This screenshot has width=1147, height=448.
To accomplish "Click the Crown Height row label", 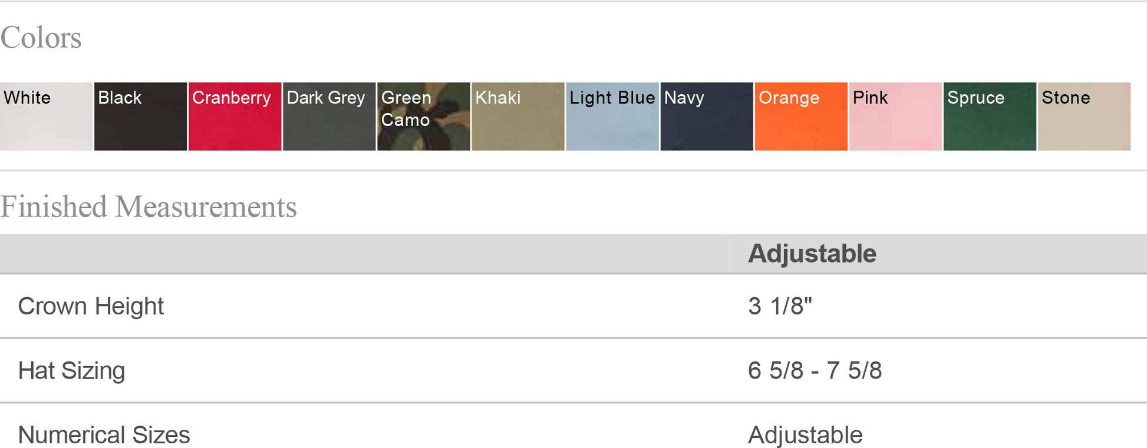I will (91, 306).
